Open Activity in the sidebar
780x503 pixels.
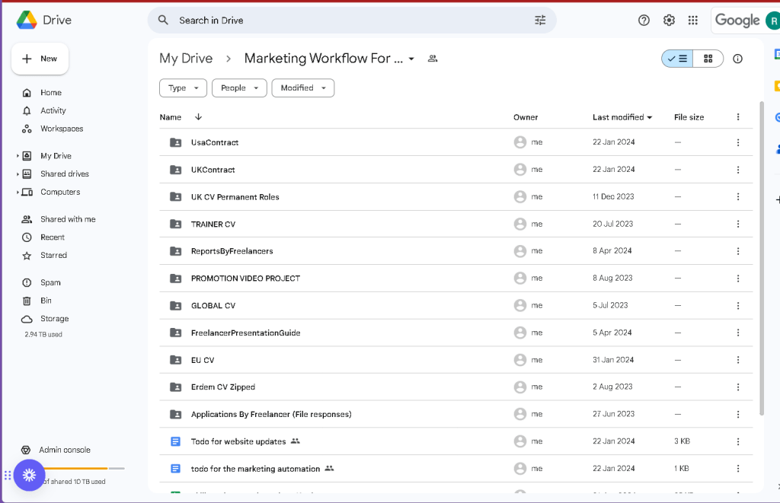[53, 110]
